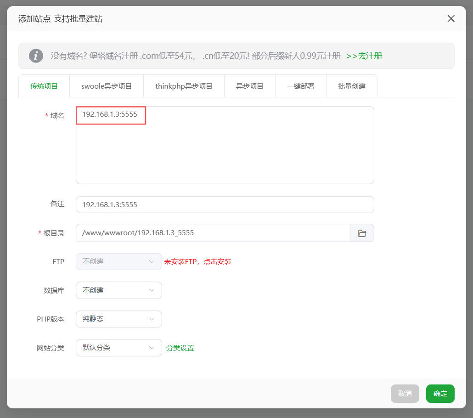Open the 批量创建 tab
The image size is (473, 418).
tap(352, 86)
